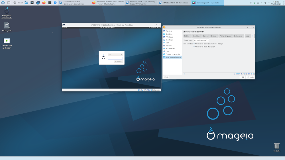Launch the Dolphin file manager from the panel
Image resolution: width=285 pixels, height=160 pixels.
tap(26, 3)
